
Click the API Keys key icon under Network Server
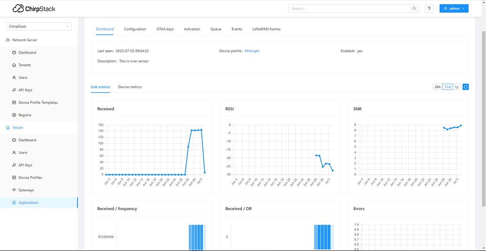tap(14, 90)
